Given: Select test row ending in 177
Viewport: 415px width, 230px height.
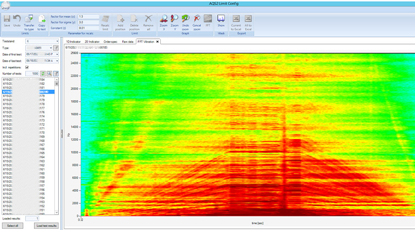Looking at the screenshot, I should (29, 108).
